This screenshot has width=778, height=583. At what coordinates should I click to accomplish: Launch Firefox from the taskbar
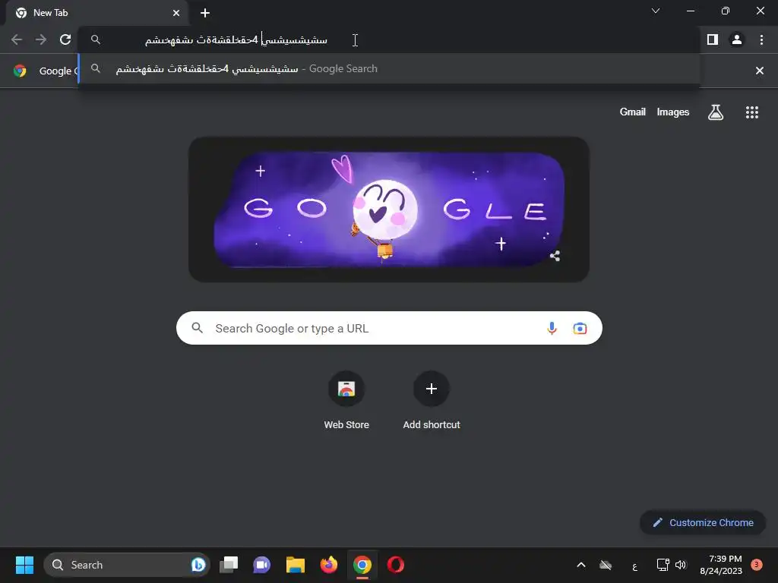[x=328, y=565]
